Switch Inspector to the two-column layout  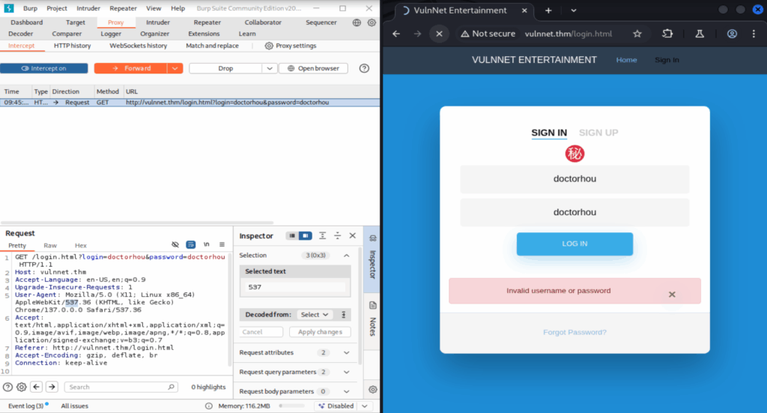pyautogui.click(x=306, y=236)
